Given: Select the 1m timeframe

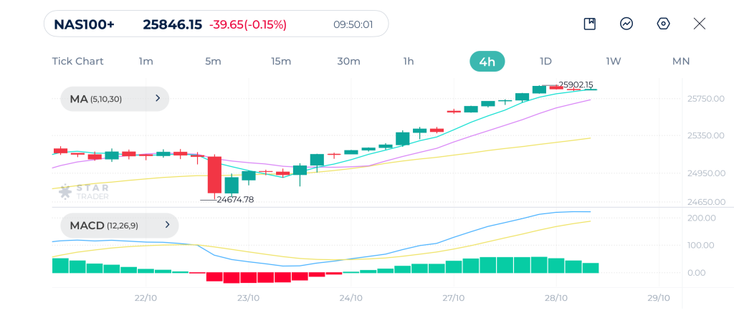Looking at the screenshot, I should point(146,62).
